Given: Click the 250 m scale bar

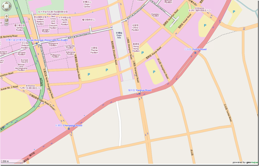Looking at the screenshot, I should click(x=12, y=161).
